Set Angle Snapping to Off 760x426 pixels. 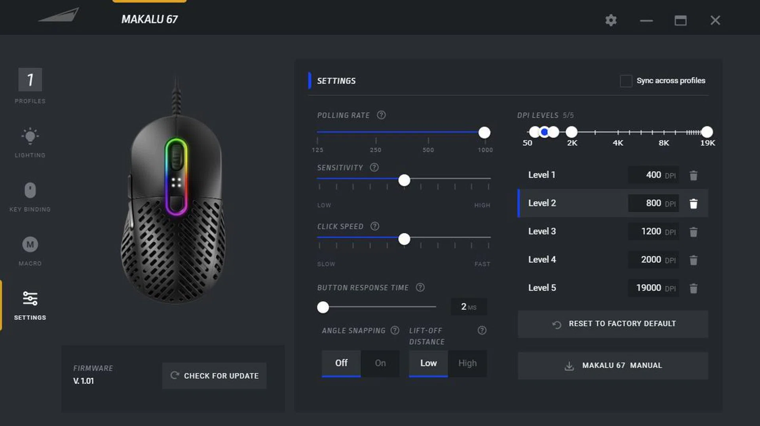[x=341, y=363]
